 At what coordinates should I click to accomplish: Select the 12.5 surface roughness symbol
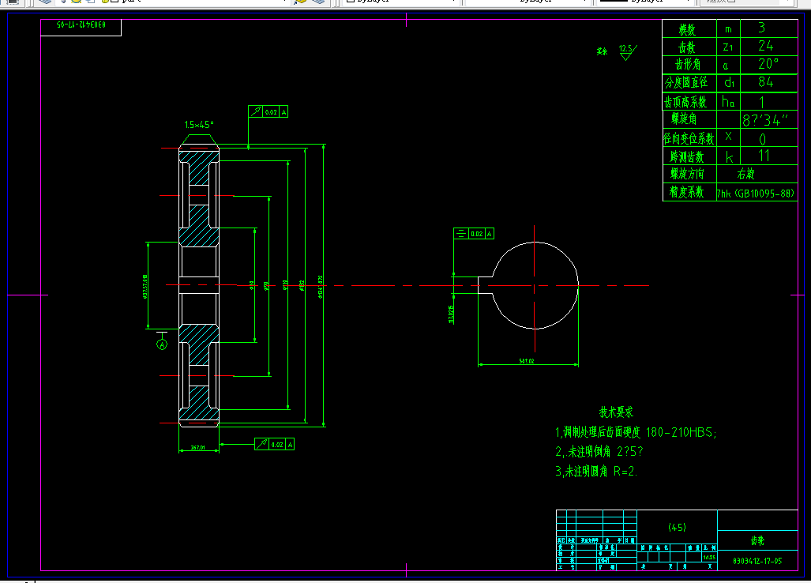point(627,51)
